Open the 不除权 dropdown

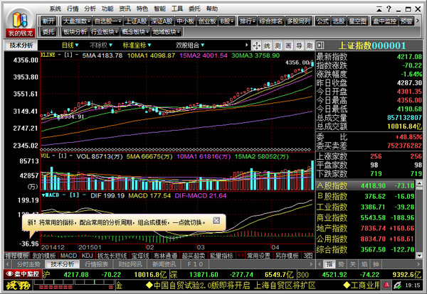tap(101, 45)
